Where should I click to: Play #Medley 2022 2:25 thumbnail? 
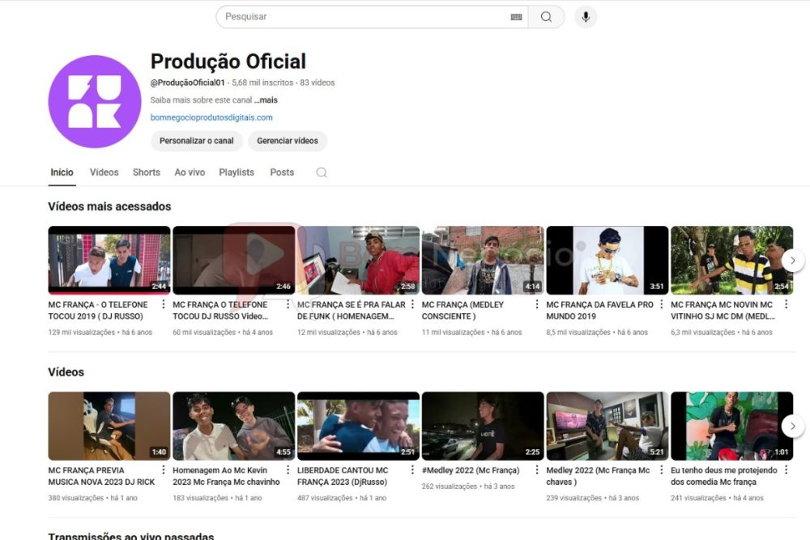[x=483, y=426]
